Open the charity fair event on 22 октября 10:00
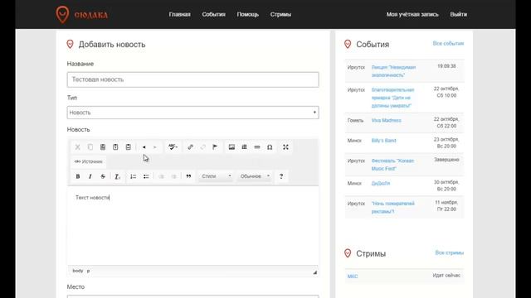The height and width of the screenshot is (298, 531). pos(392,98)
